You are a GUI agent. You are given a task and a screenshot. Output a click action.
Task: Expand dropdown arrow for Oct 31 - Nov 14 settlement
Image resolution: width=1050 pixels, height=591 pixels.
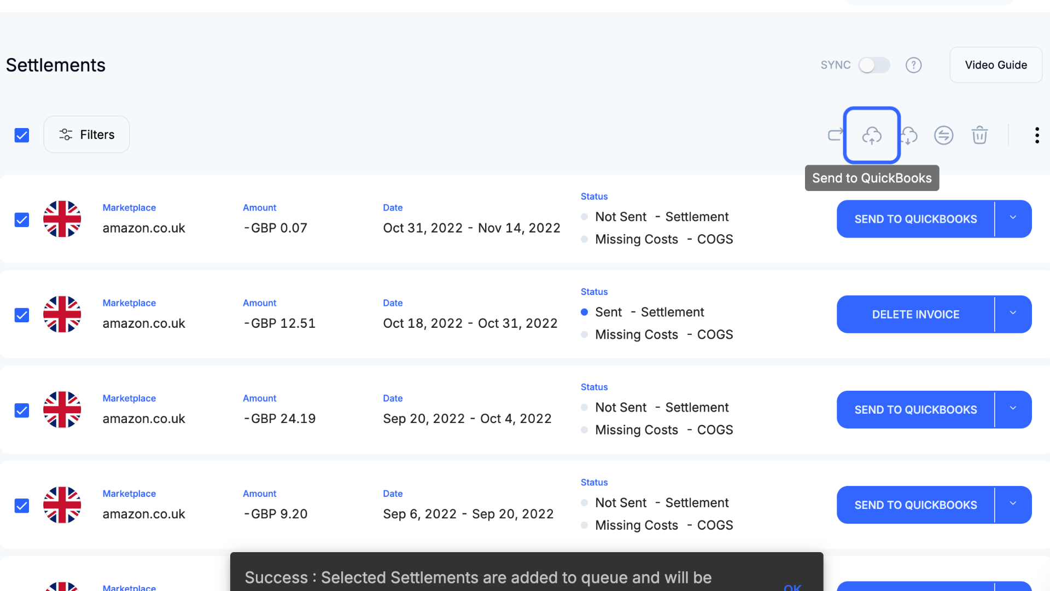tap(1013, 218)
